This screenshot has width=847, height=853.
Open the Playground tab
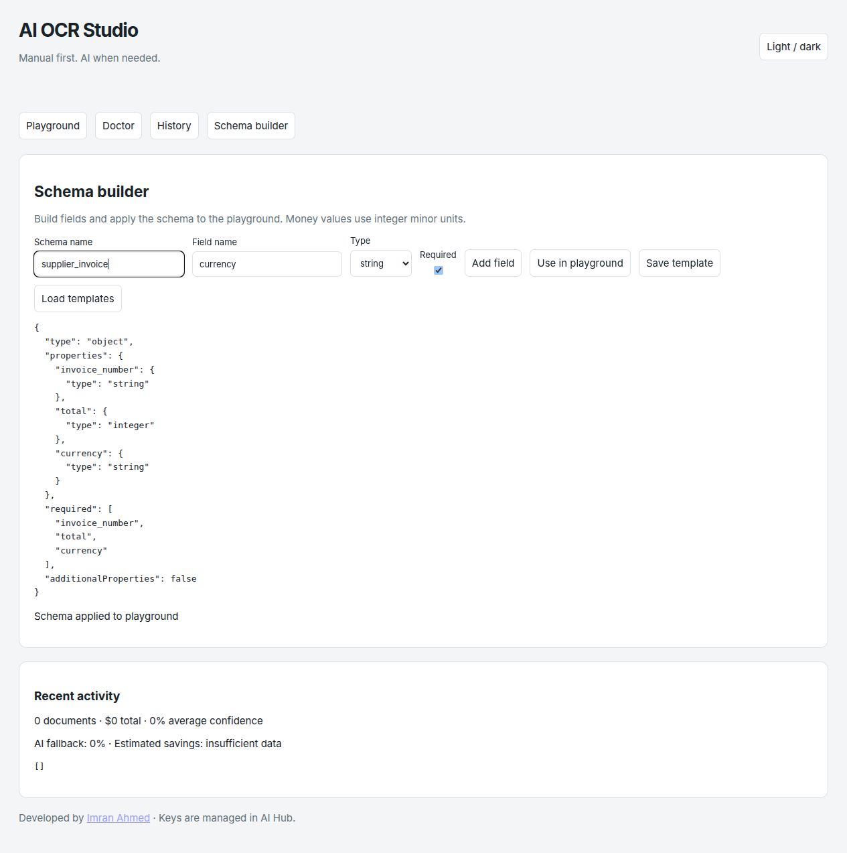tap(53, 126)
